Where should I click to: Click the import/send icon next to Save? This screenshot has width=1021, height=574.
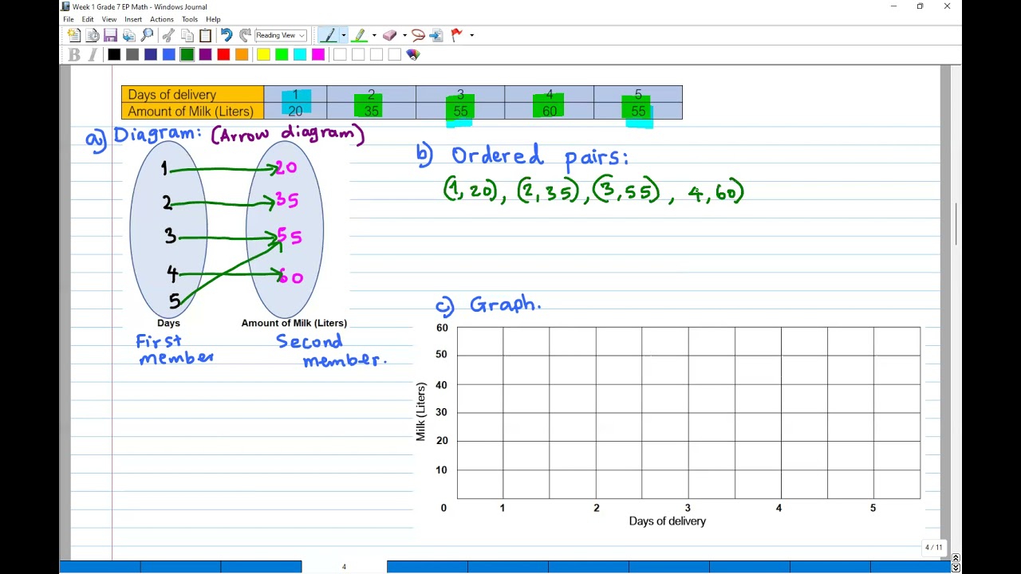128,35
